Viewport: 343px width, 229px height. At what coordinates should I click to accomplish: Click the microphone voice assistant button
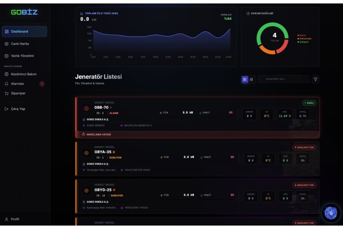(x=331, y=213)
